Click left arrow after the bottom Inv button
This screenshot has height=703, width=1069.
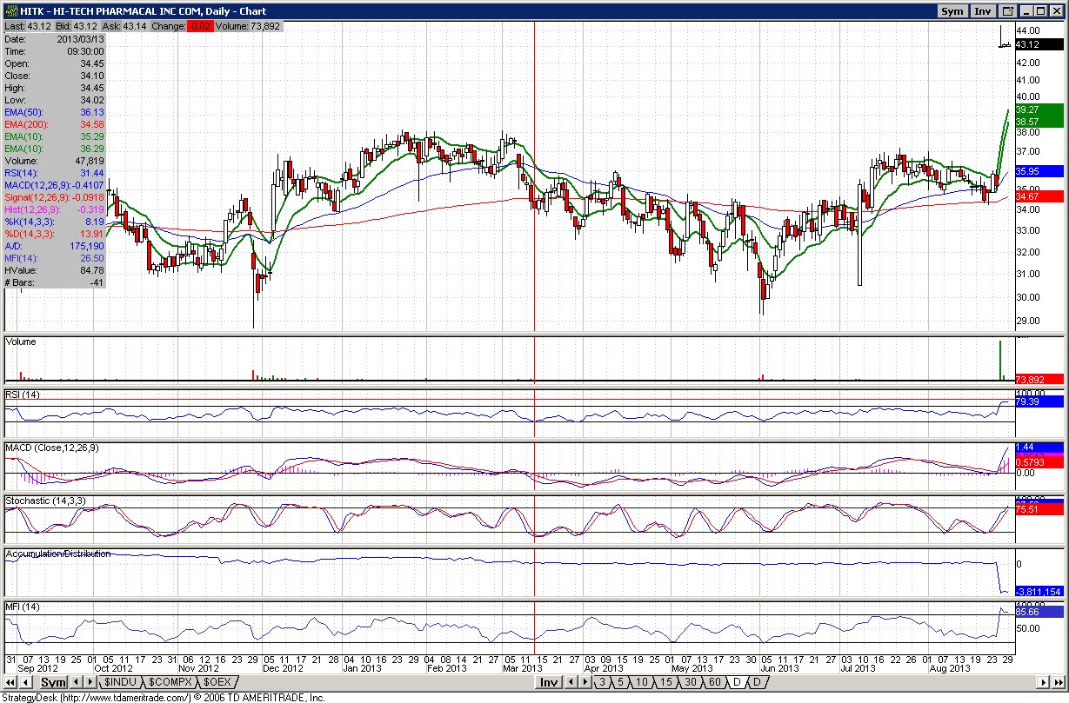pos(571,682)
